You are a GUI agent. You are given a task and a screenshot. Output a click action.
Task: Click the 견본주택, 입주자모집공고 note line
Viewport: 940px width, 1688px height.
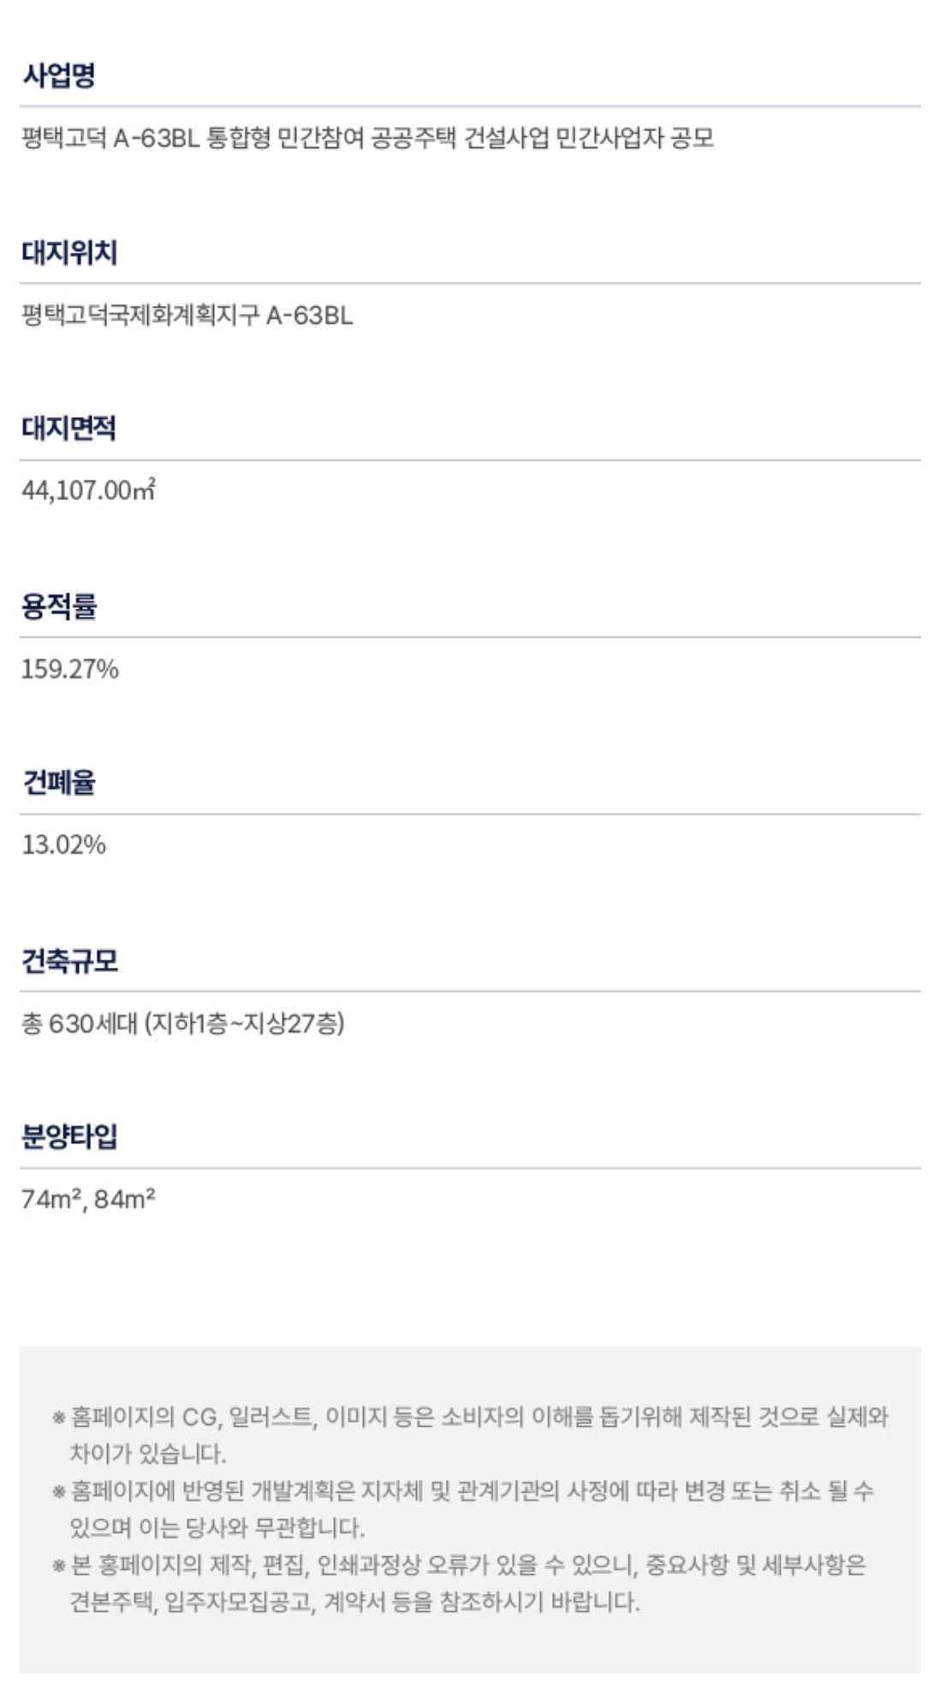[x=354, y=1602]
